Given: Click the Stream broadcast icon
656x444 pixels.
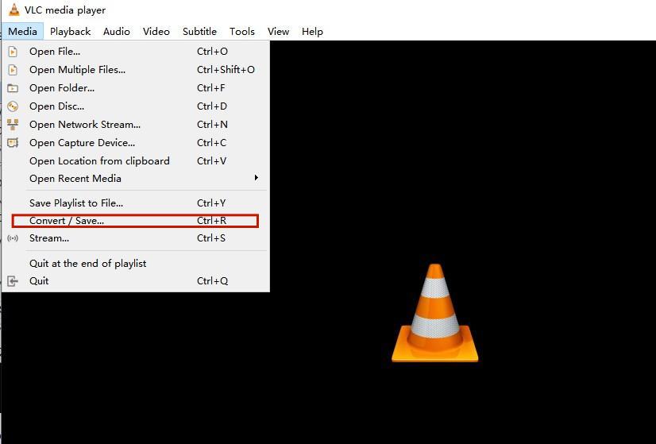Looking at the screenshot, I should 13,238.
